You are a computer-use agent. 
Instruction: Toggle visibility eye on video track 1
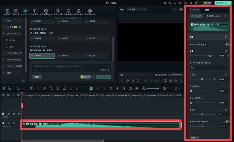(x=19, y=114)
